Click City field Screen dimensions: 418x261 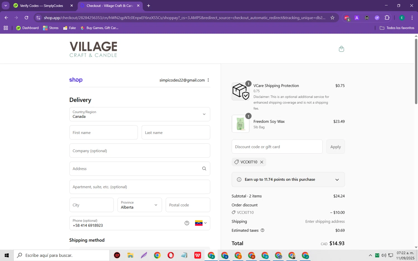[x=91, y=205]
